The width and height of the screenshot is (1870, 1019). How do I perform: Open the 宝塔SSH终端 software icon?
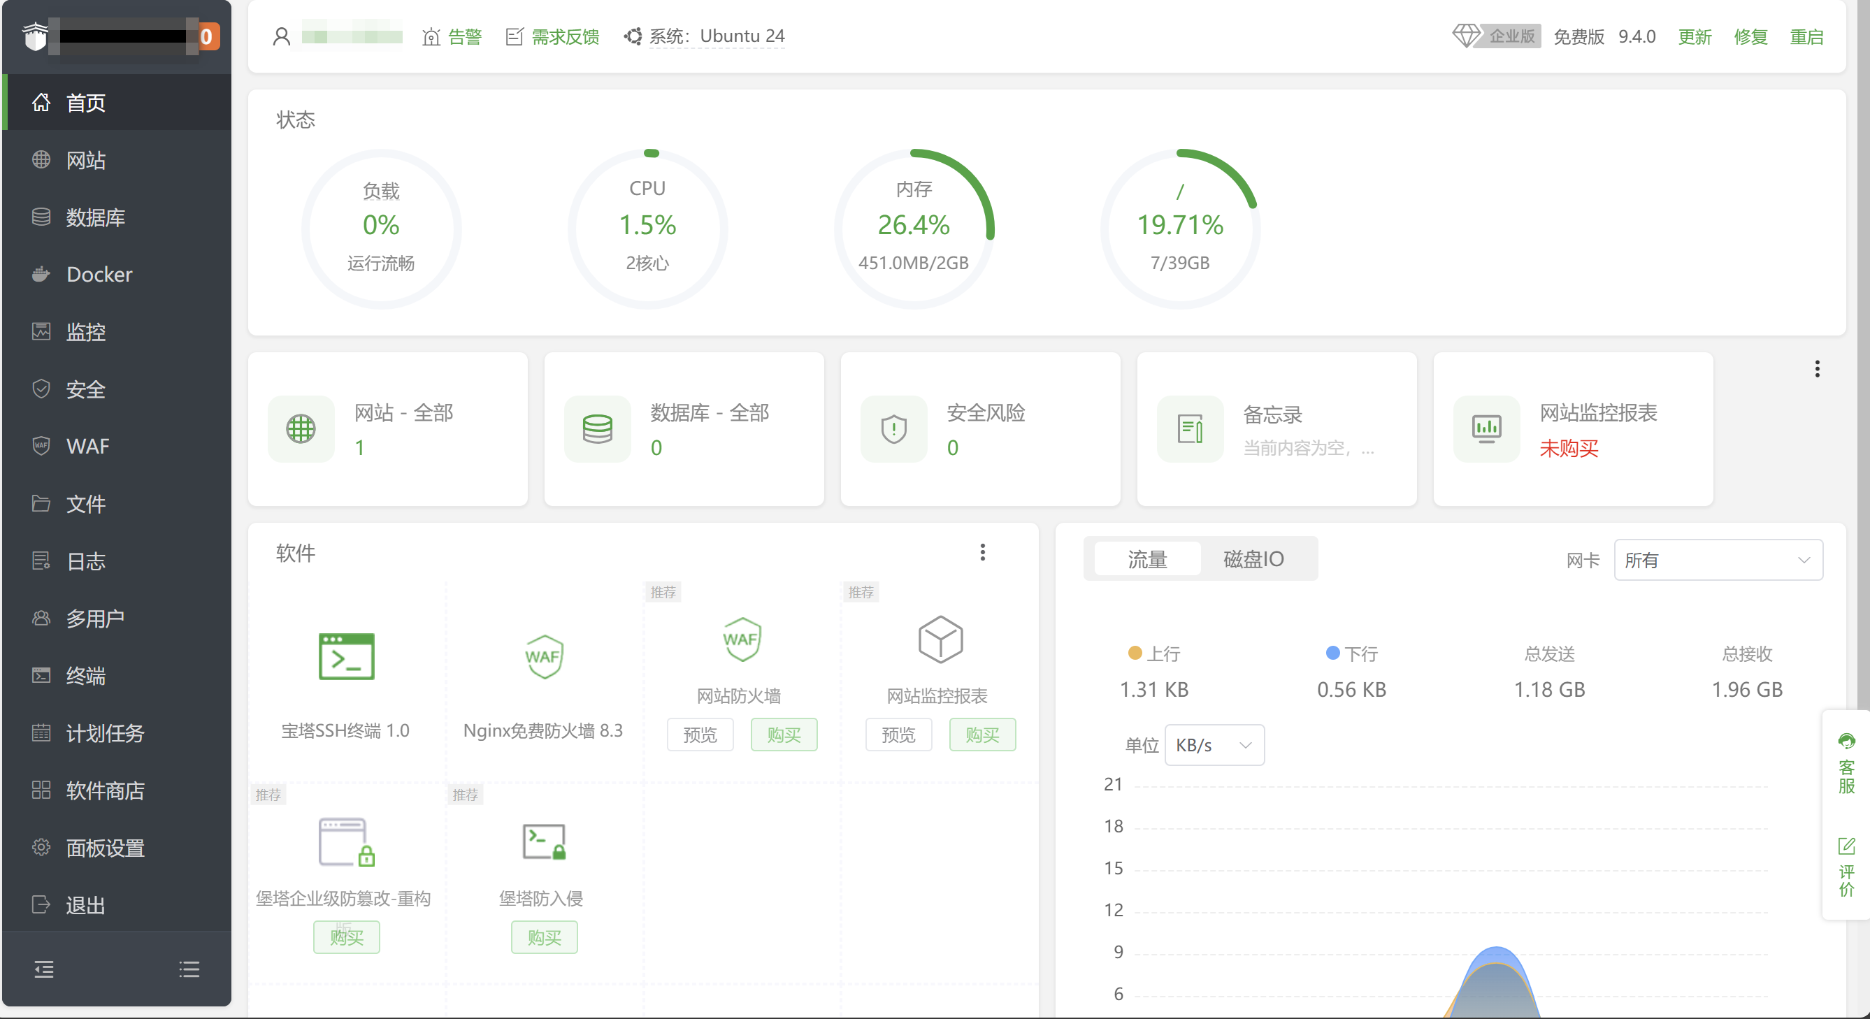click(x=346, y=656)
